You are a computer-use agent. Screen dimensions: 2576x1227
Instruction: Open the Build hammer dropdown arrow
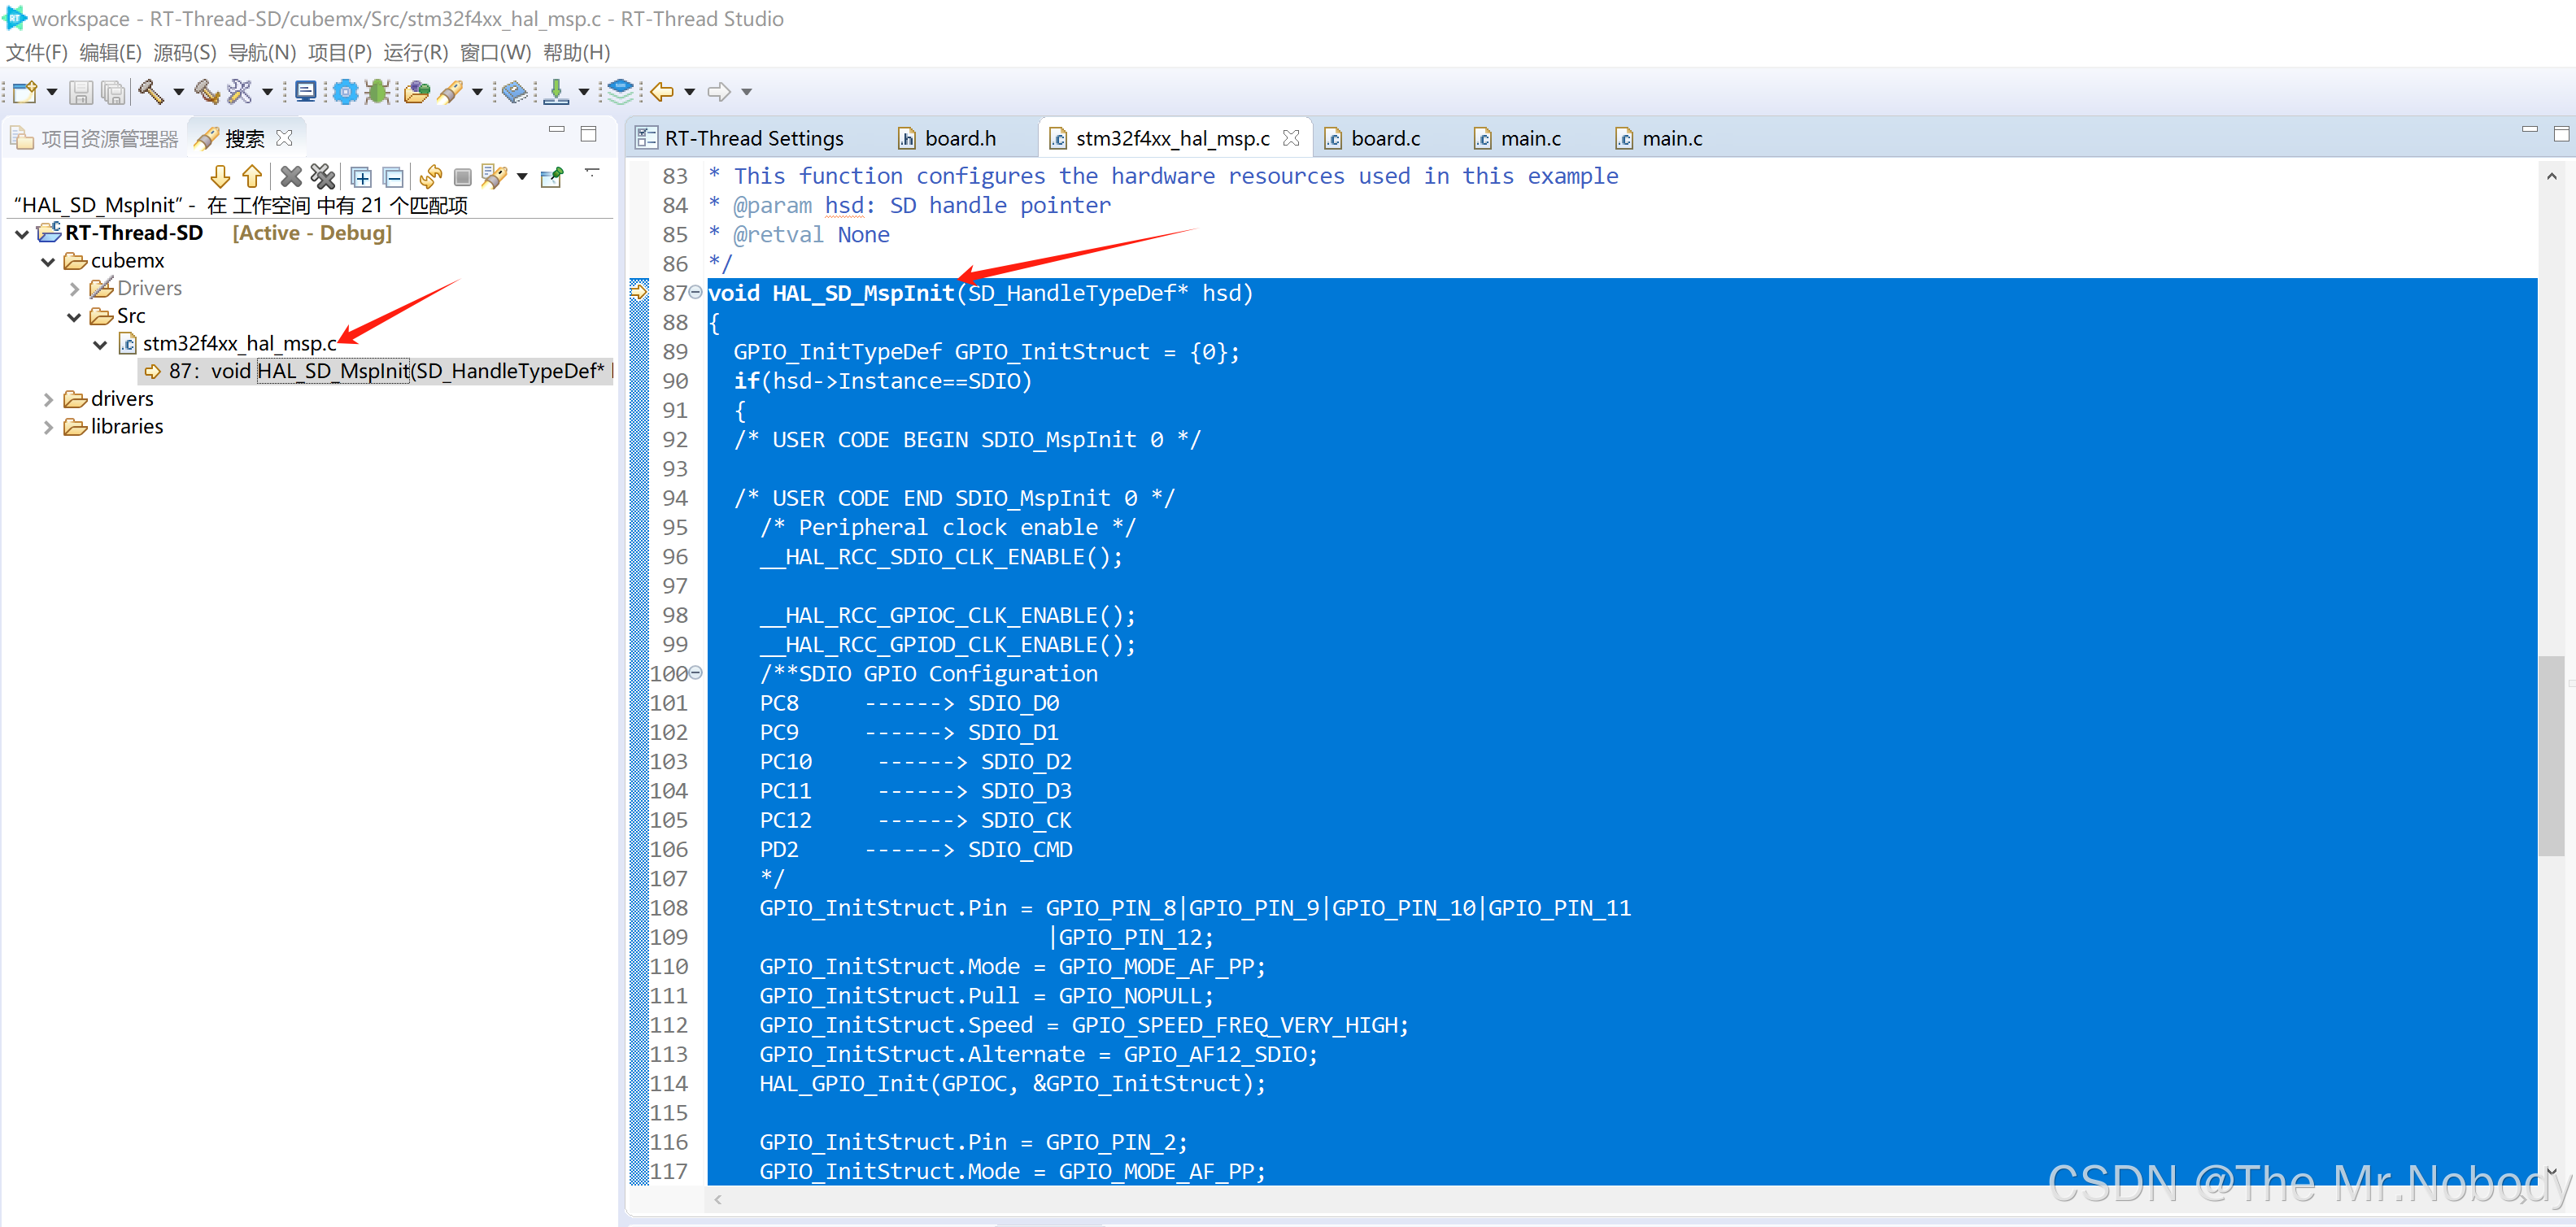[179, 92]
